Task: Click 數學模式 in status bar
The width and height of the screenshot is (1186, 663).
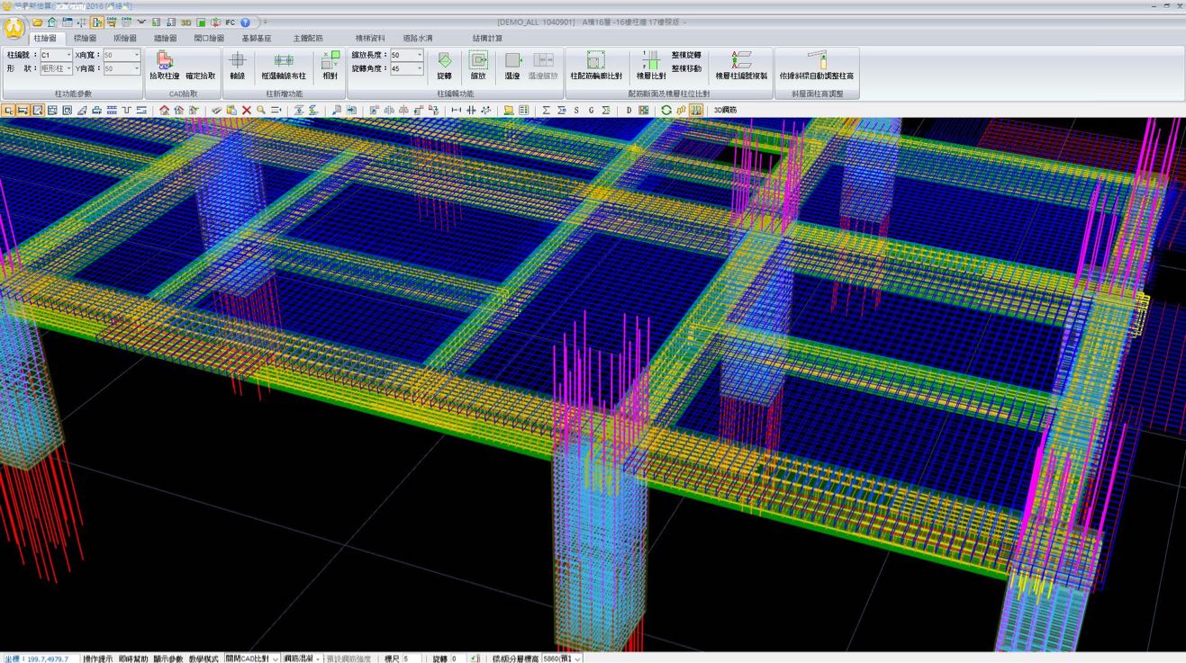Action: tap(204, 659)
